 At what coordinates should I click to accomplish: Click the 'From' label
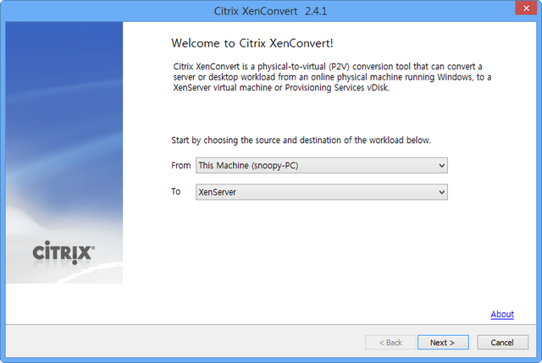point(180,166)
